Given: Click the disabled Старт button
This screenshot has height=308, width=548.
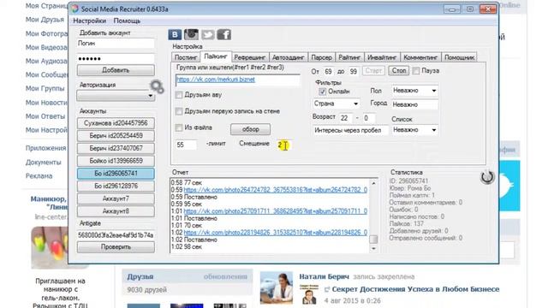Looking at the screenshot, I should click(373, 71).
